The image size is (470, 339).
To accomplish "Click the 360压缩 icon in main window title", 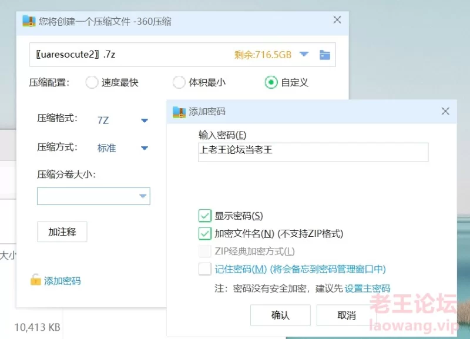I will coord(29,21).
